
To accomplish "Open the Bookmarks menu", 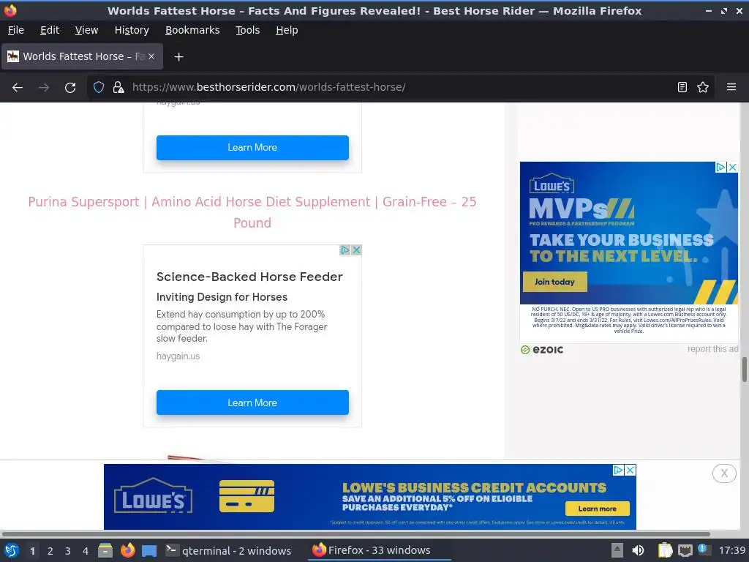I will point(192,30).
